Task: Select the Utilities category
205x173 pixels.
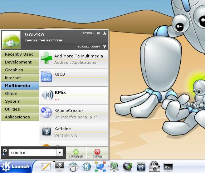Action: (20, 109)
